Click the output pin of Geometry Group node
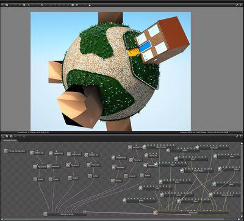The width and height of the screenshot is (244, 221). (84, 212)
